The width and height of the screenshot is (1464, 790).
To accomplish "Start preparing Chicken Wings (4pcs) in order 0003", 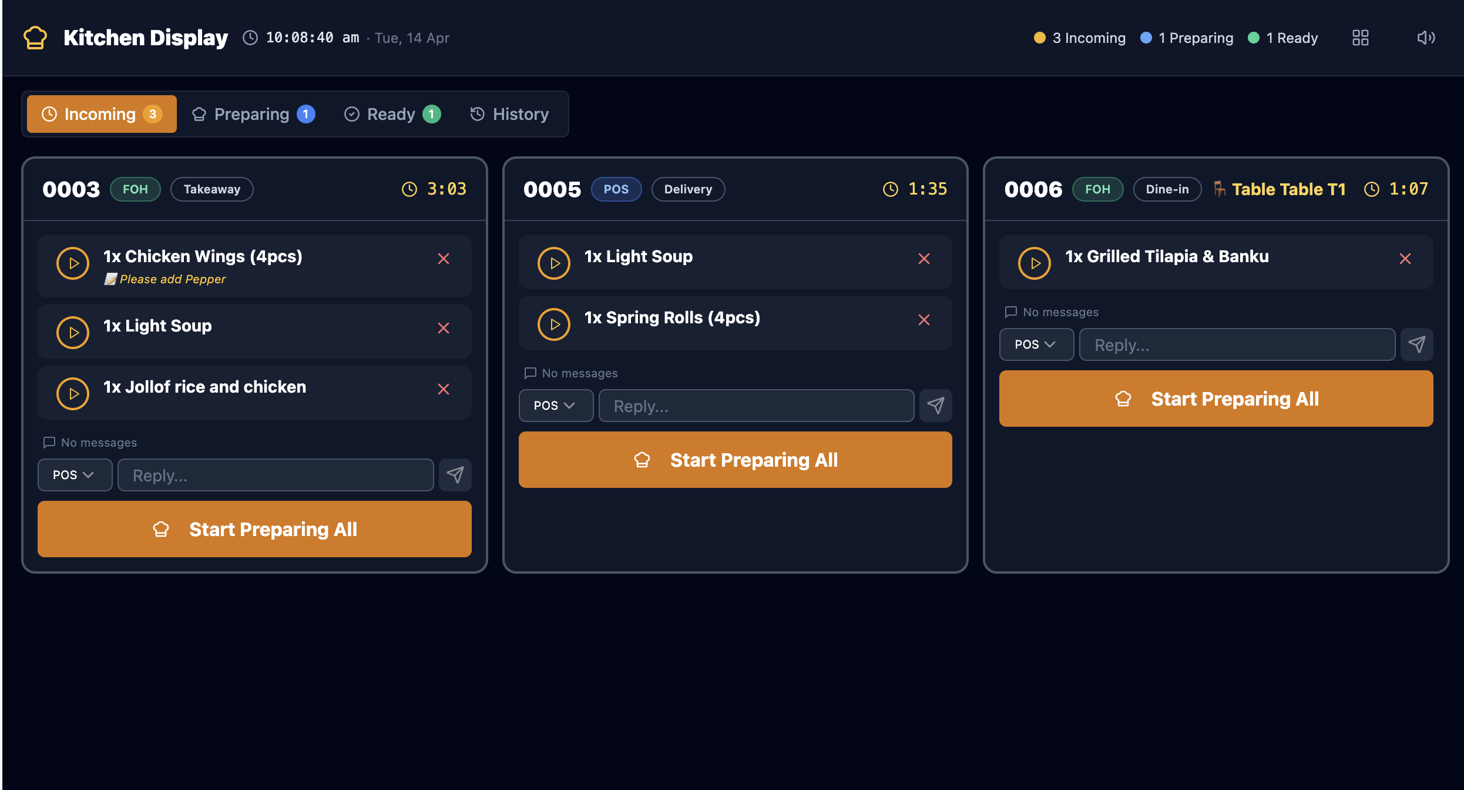I will [73, 263].
